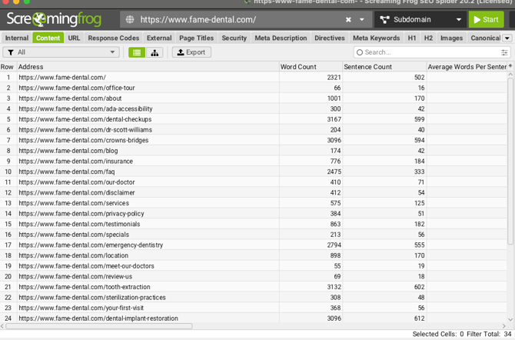Select the sterilization-practices URL row
Screen dimensions: 515x340
253,298
